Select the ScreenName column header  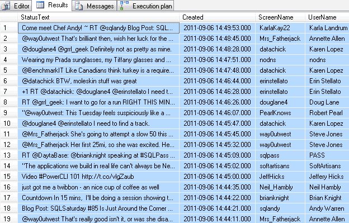(280, 17)
